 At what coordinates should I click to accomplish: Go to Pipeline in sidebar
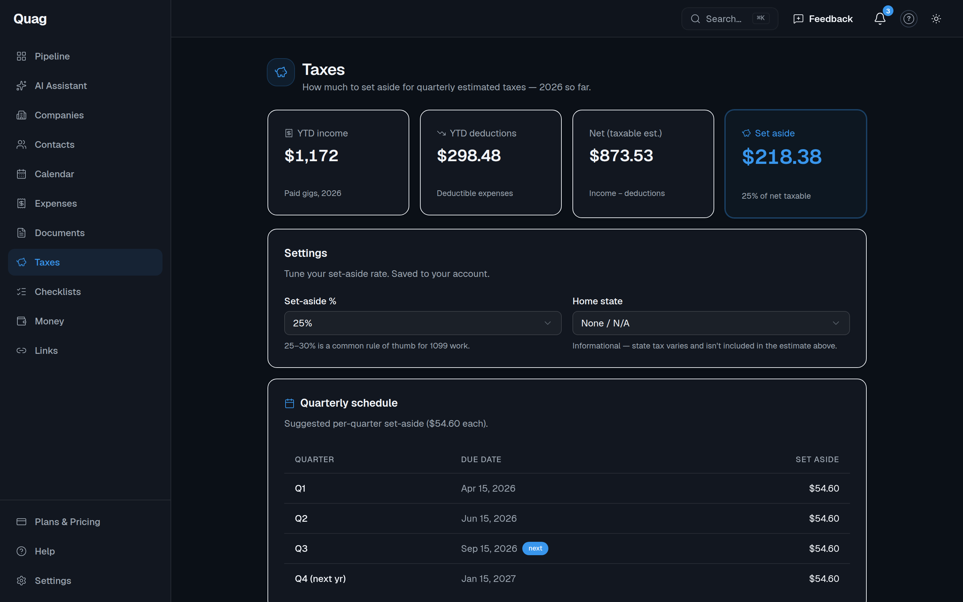click(85, 56)
